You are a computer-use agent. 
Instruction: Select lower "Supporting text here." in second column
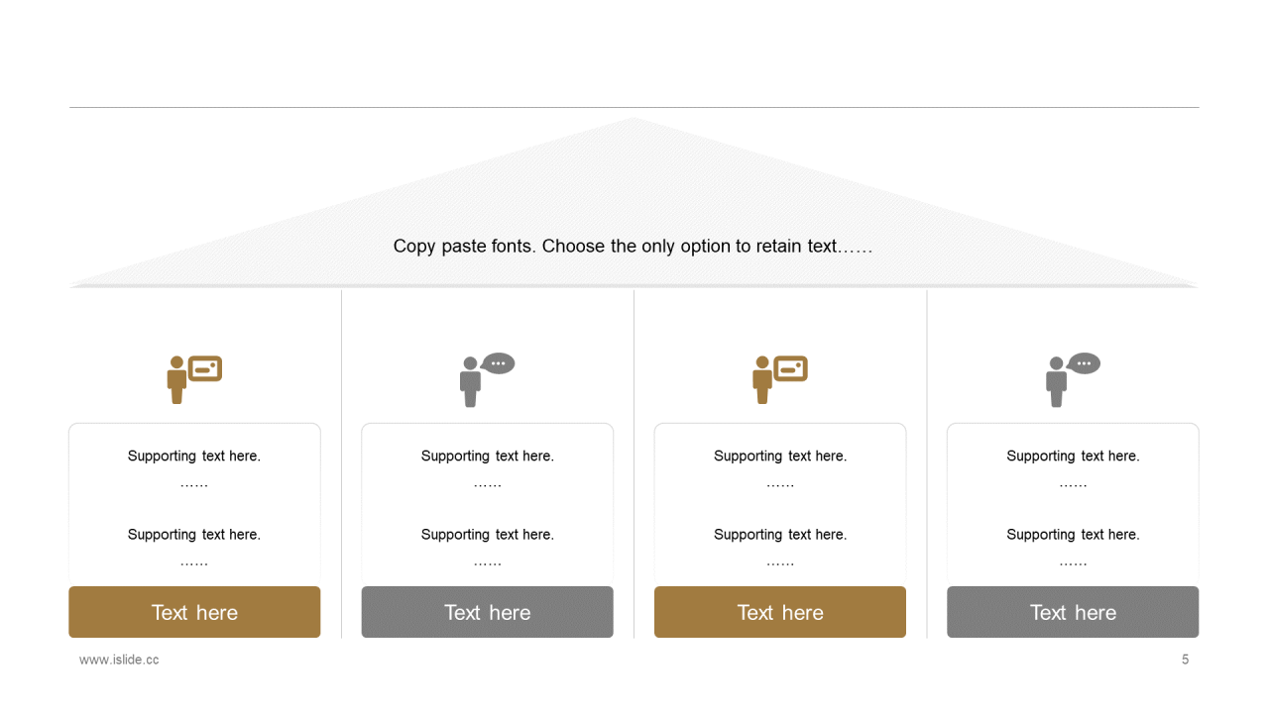(x=487, y=534)
